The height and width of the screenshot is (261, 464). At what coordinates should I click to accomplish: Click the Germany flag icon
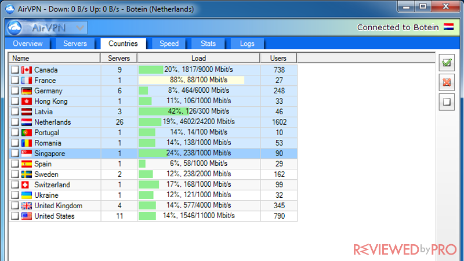(27, 91)
